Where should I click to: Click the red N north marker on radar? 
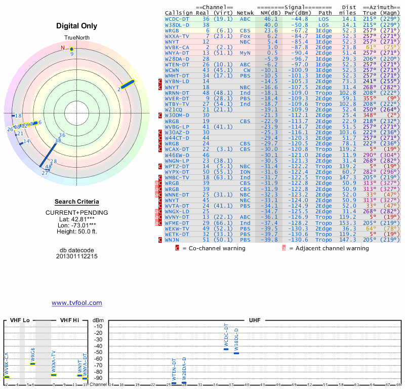63,48
